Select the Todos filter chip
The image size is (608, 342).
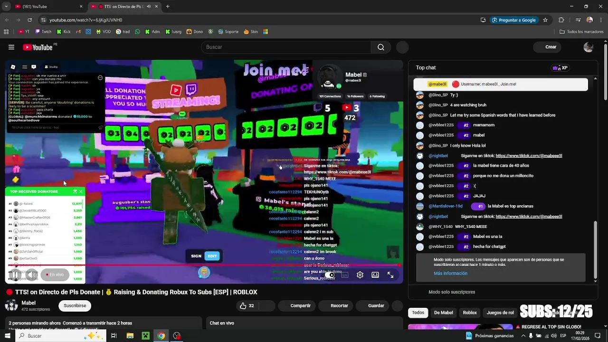coord(418,313)
